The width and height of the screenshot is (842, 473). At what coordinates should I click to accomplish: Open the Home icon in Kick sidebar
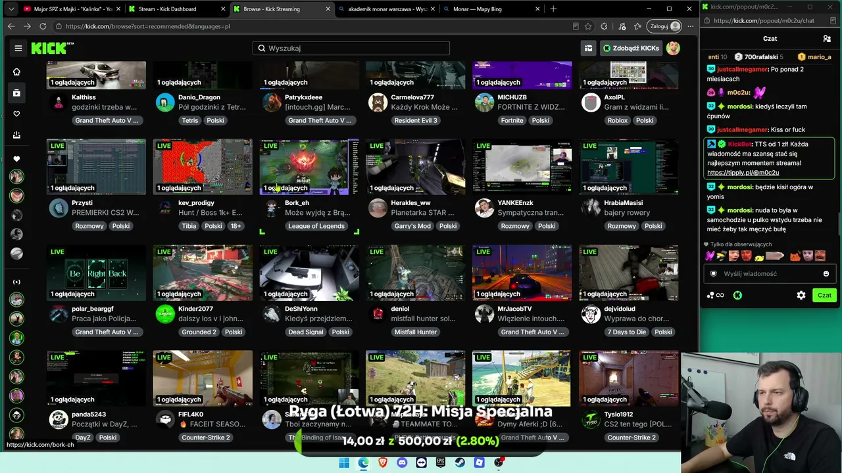pos(16,72)
